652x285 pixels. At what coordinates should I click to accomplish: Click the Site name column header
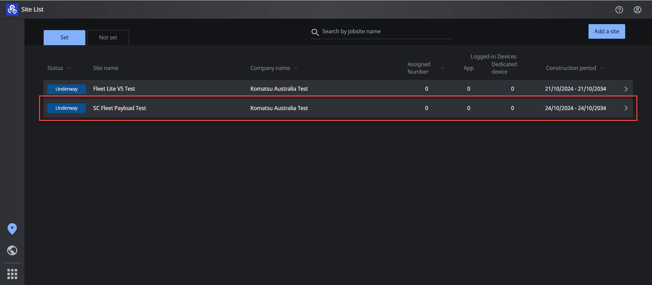pos(106,68)
